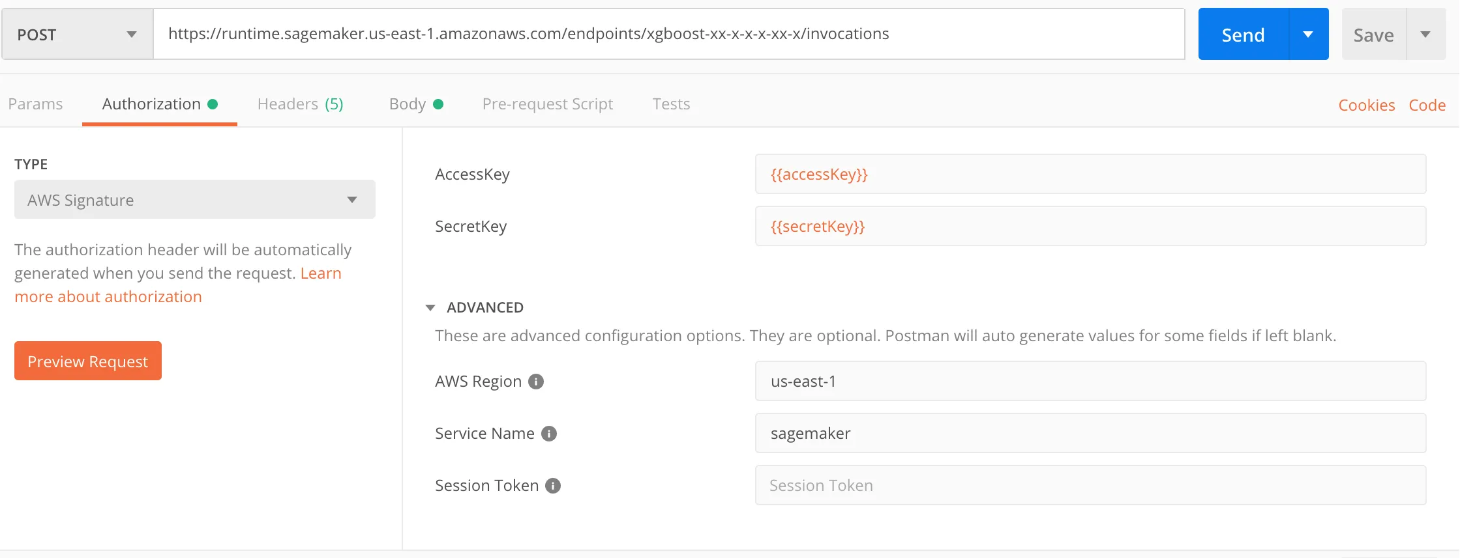Click the AWS Region info icon

tap(536, 382)
